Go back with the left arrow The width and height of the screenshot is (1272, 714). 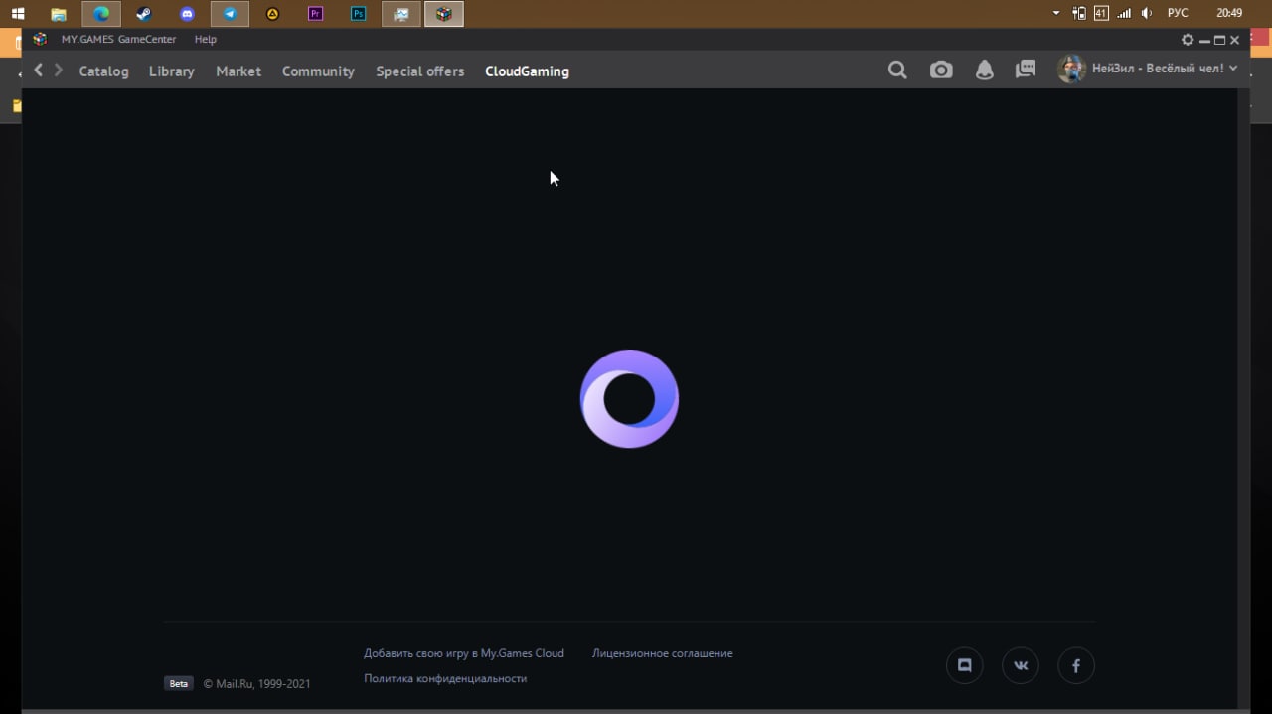pyautogui.click(x=39, y=70)
